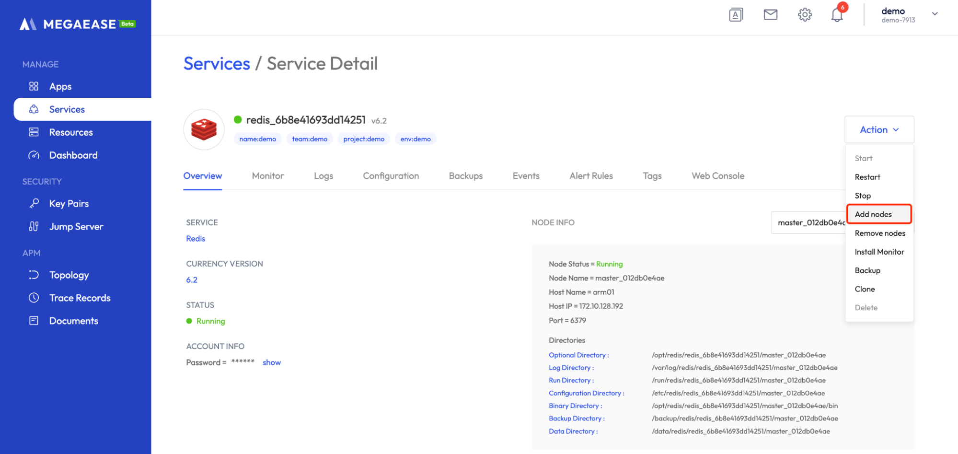Click the Trace Records clock icon
Image resolution: width=958 pixels, height=454 pixels.
click(x=34, y=298)
